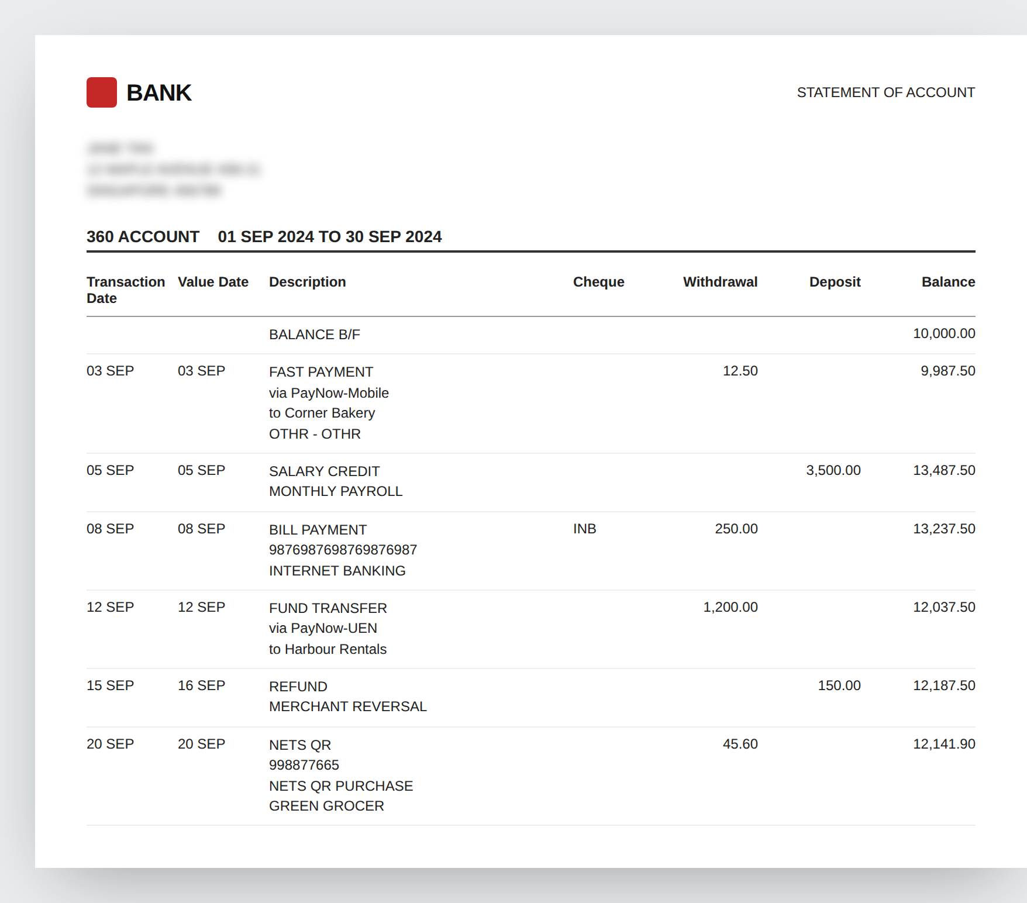Click the 250.00 withdrawal amount

[736, 529]
